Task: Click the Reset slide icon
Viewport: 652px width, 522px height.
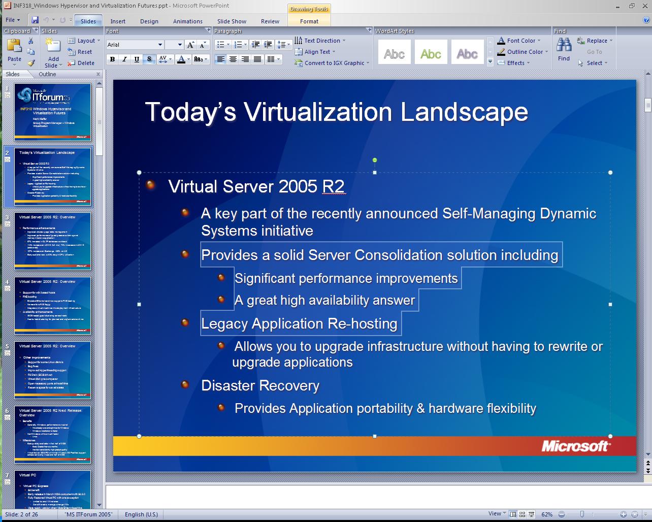Action: tap(71, 52)
